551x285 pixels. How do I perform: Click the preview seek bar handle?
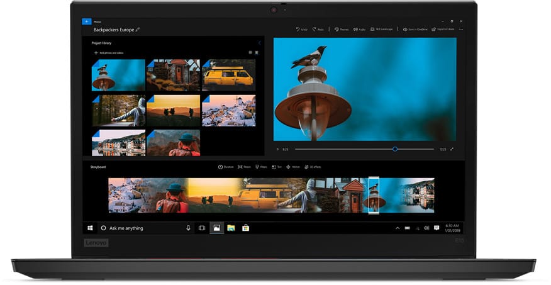click(395, 149)
